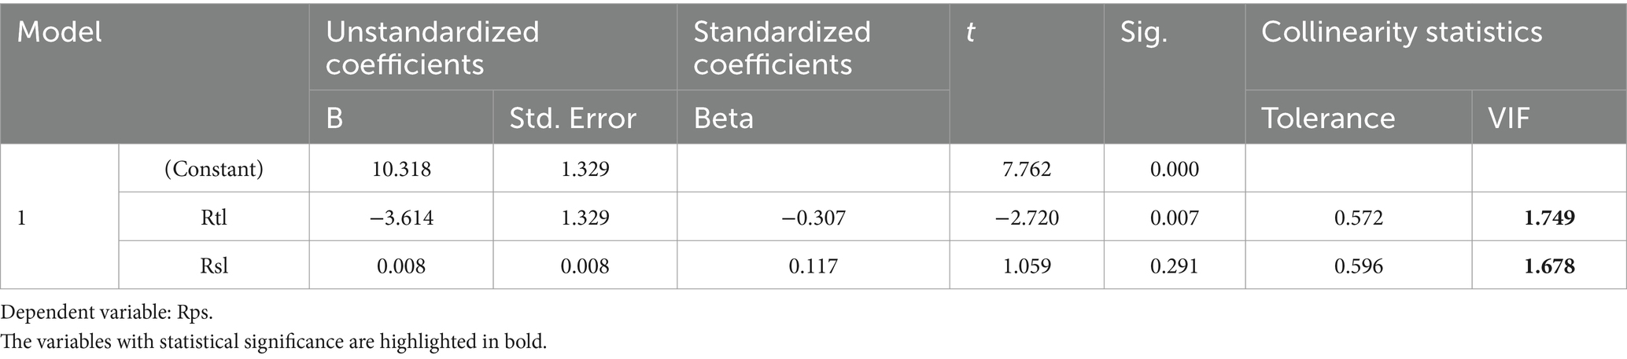Select the Unstandardized coefficients header

[432, 47]
